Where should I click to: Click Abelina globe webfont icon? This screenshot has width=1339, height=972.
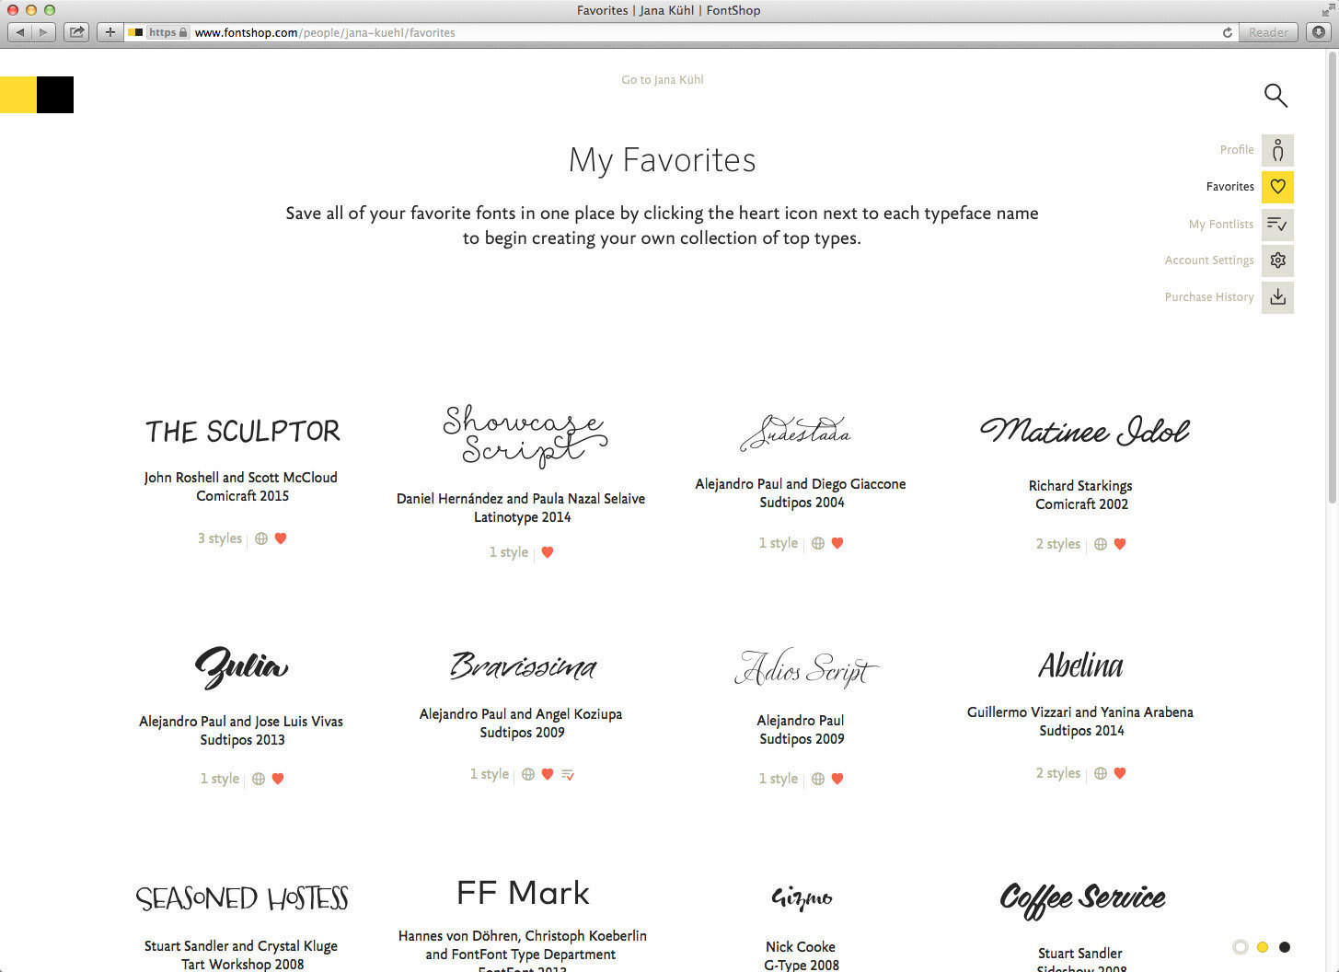point(1101,773)
